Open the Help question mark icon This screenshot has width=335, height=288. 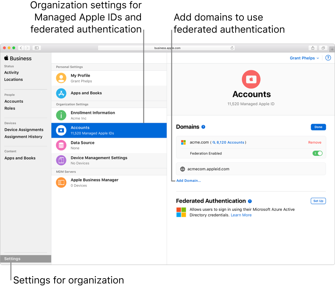point(328,58)
